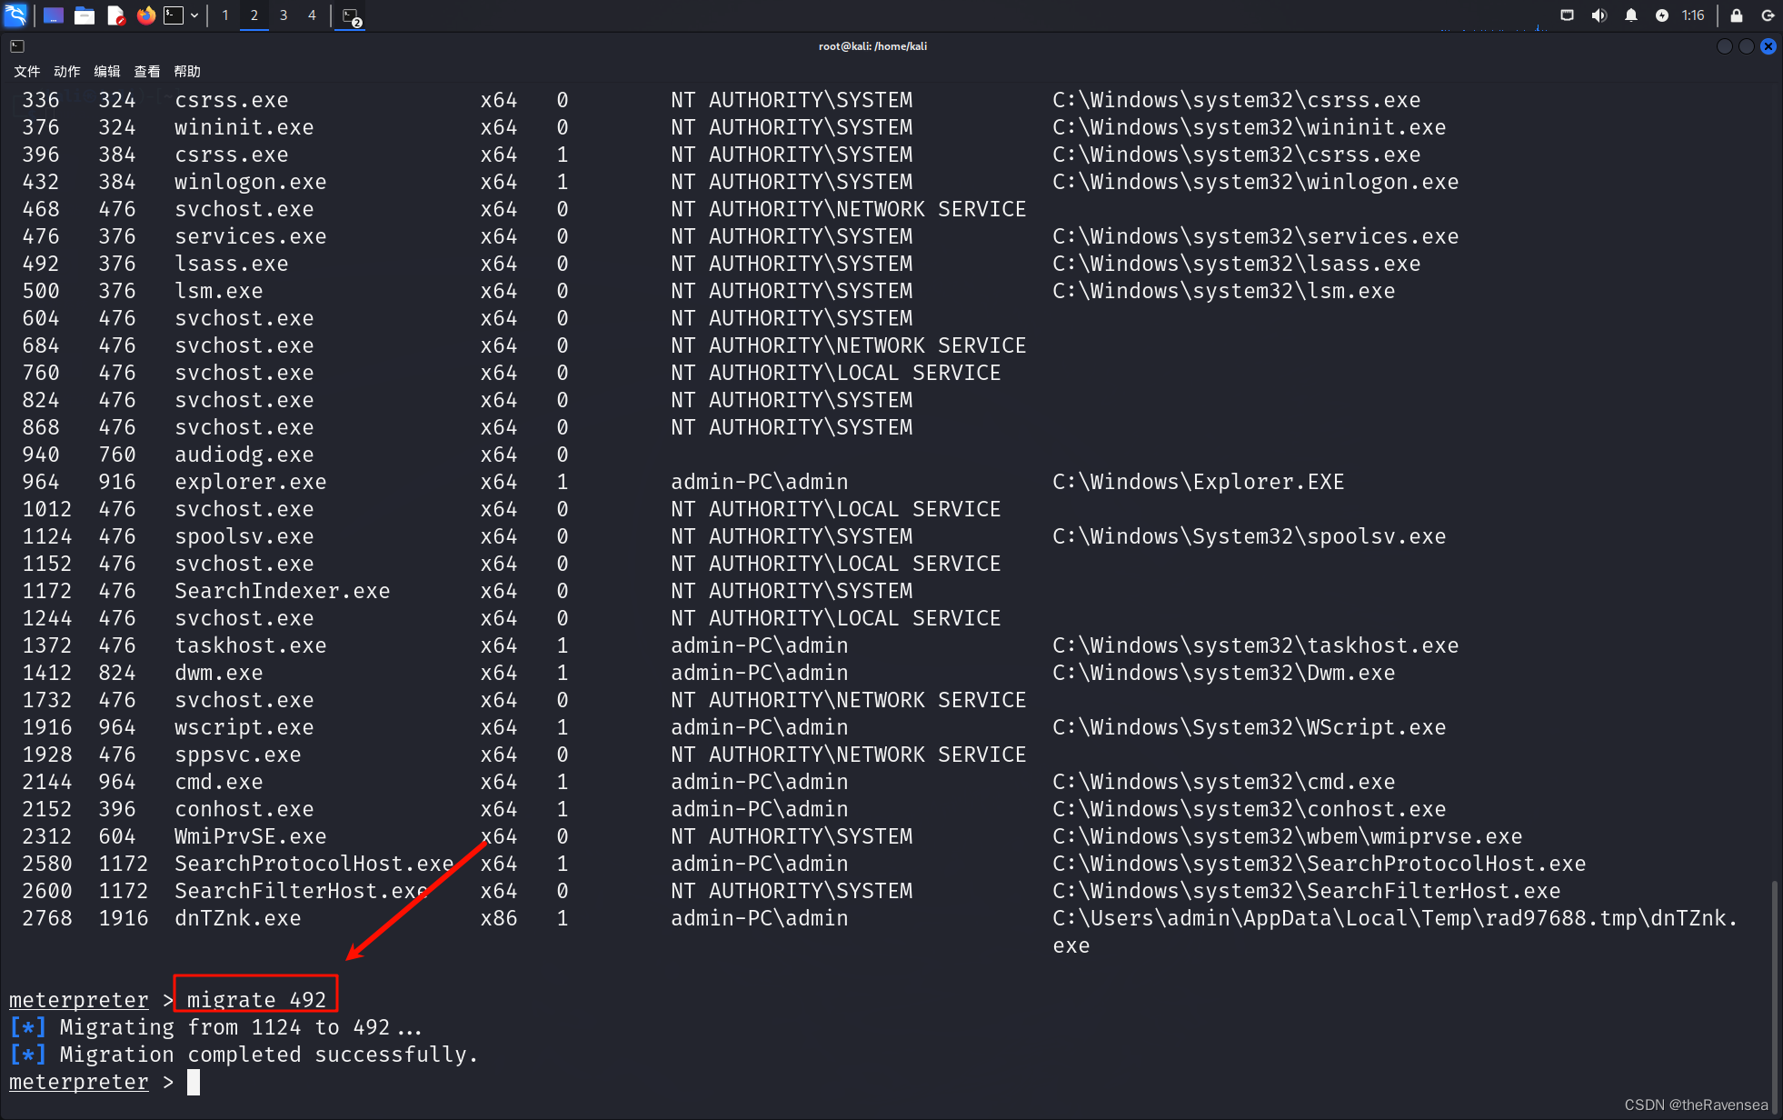Click the log out panel icon
1783x1120 pixels.
1768,15
